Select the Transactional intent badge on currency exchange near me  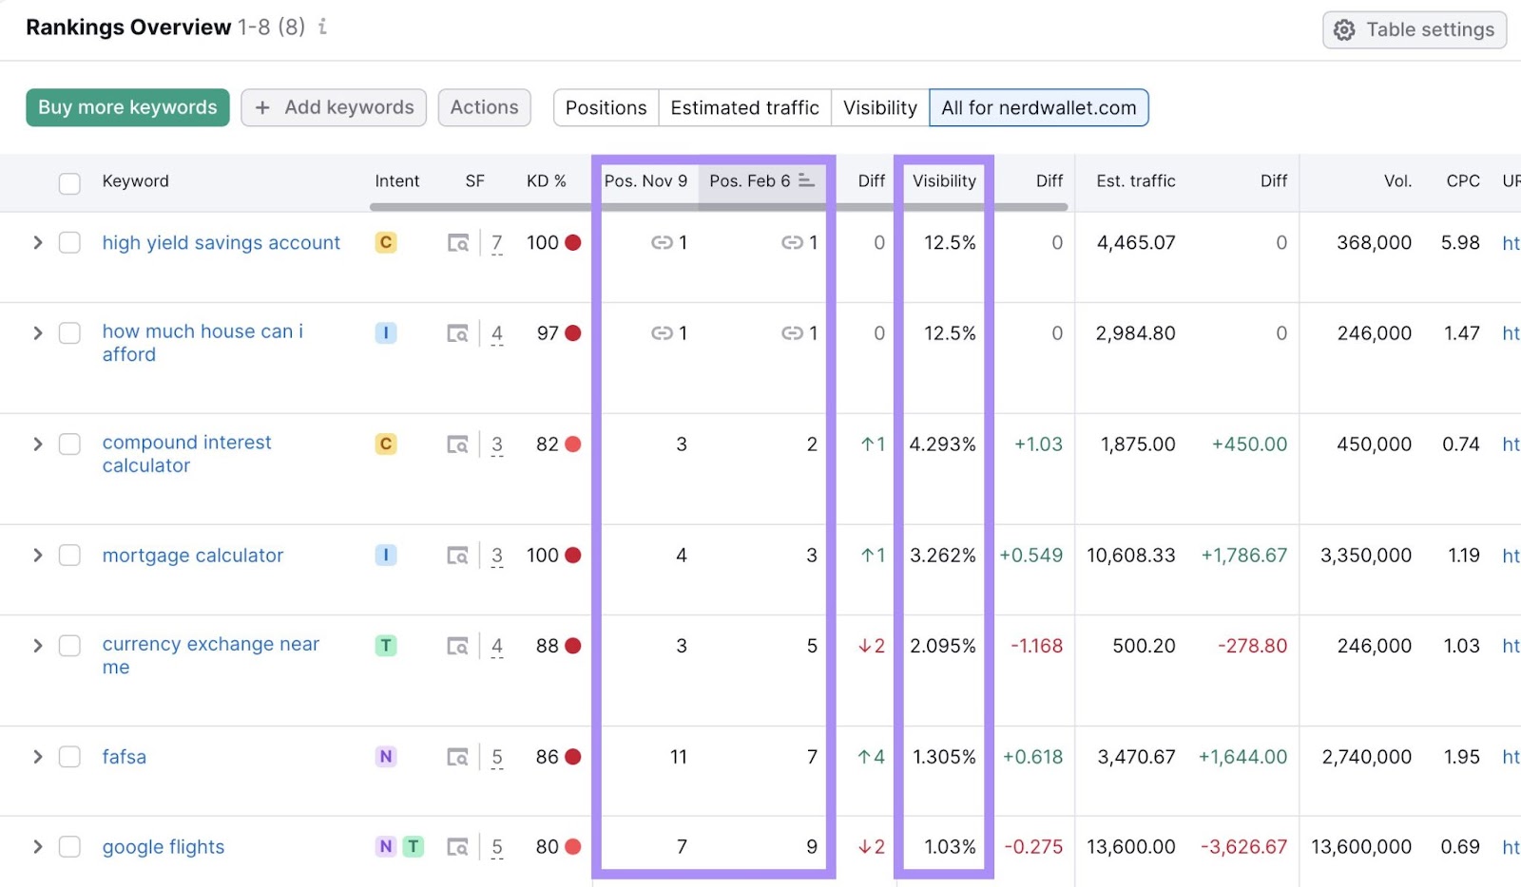[x=385, y=645]
